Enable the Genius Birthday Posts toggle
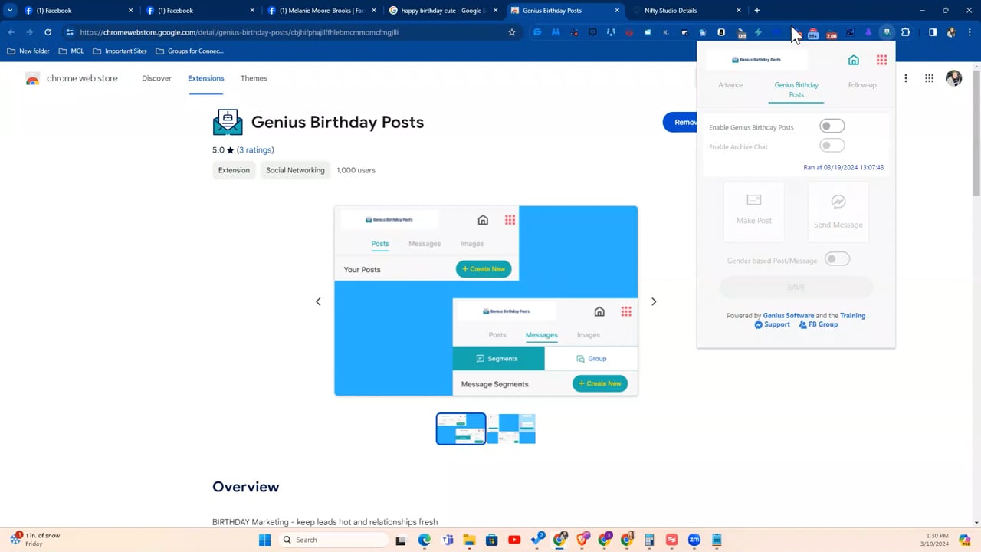This screenshot has height=552, width=981. pyautogui.click(x=832, y=126)
